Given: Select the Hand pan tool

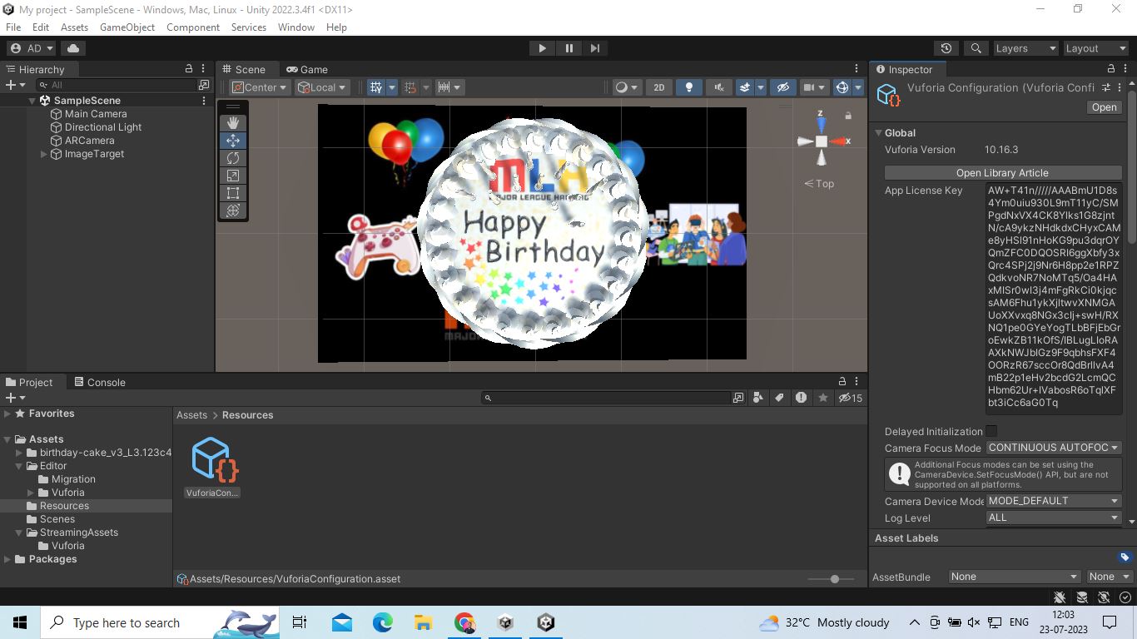Looking at the screenshot, I should 233,122.
